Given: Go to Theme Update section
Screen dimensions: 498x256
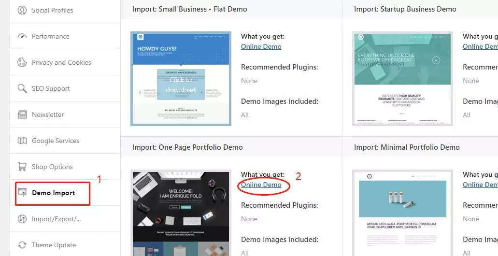Looking at the screenshot, I should [65, 245].
